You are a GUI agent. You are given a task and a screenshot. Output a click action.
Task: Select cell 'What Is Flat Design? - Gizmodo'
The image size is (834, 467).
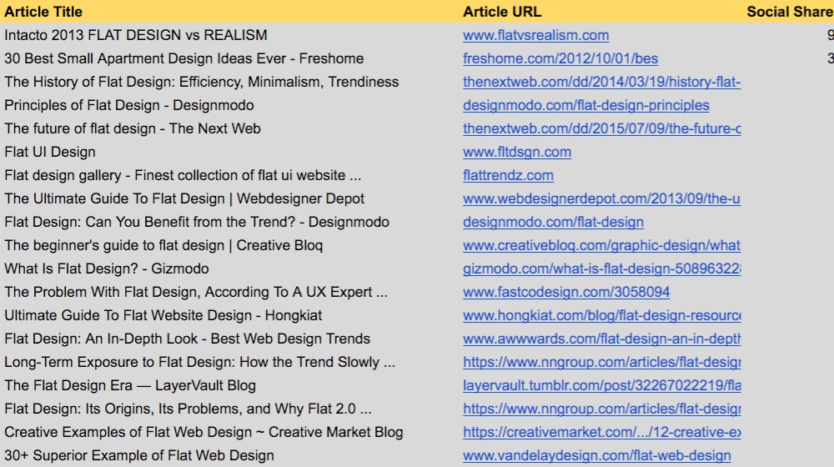107,269
